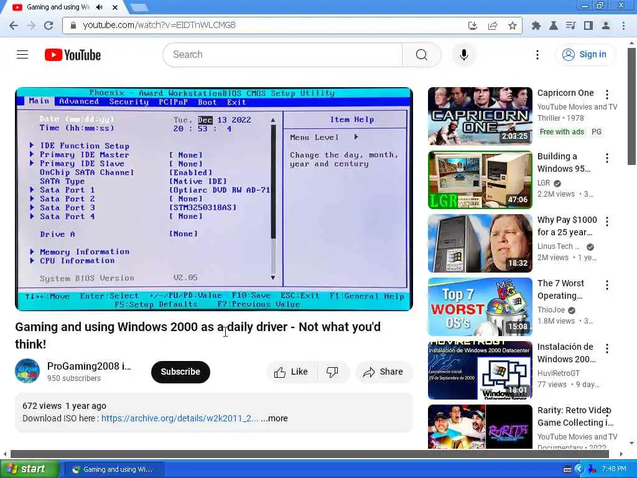
Task: Share this video
Action: [x=383, y=372]
